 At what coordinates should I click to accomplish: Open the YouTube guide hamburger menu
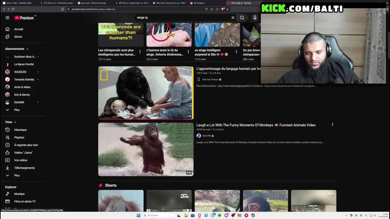[7, 18]
